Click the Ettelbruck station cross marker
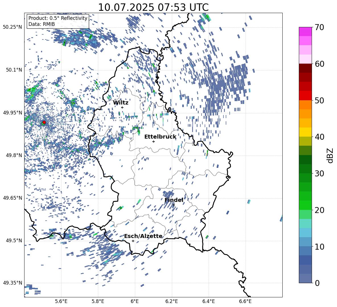This screenshot has width=337, height=307. [x=153, y=141]
